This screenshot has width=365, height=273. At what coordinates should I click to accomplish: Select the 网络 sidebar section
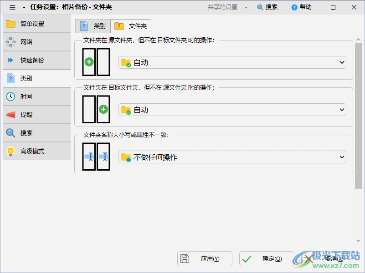pyautogui.click(x=37, y=42)
